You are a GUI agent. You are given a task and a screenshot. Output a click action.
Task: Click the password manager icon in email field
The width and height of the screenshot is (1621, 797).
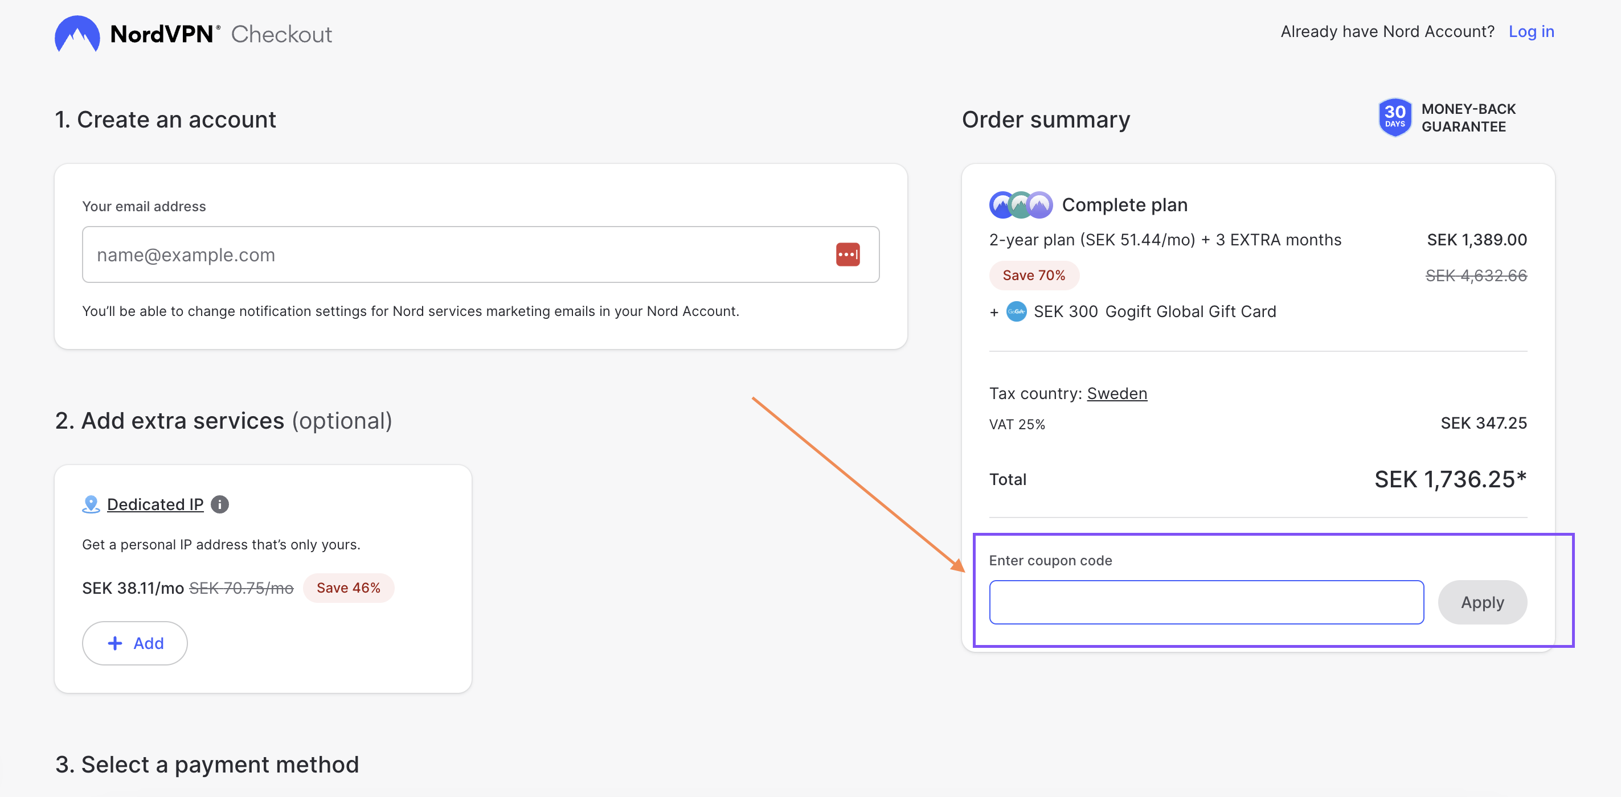[847, 255]
